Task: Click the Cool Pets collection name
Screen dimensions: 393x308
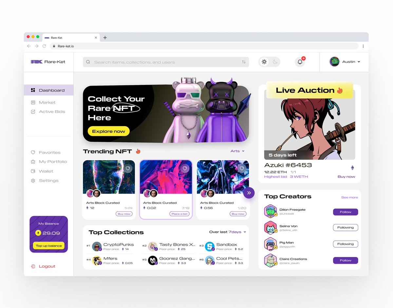Action: (x=230, y=258)
